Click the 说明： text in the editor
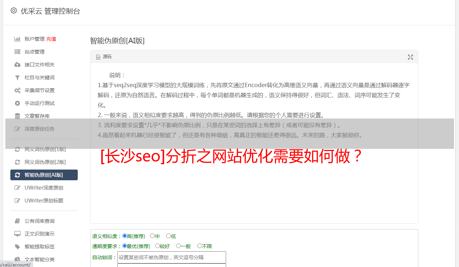459x267 pixels. (x=117, y=75)
